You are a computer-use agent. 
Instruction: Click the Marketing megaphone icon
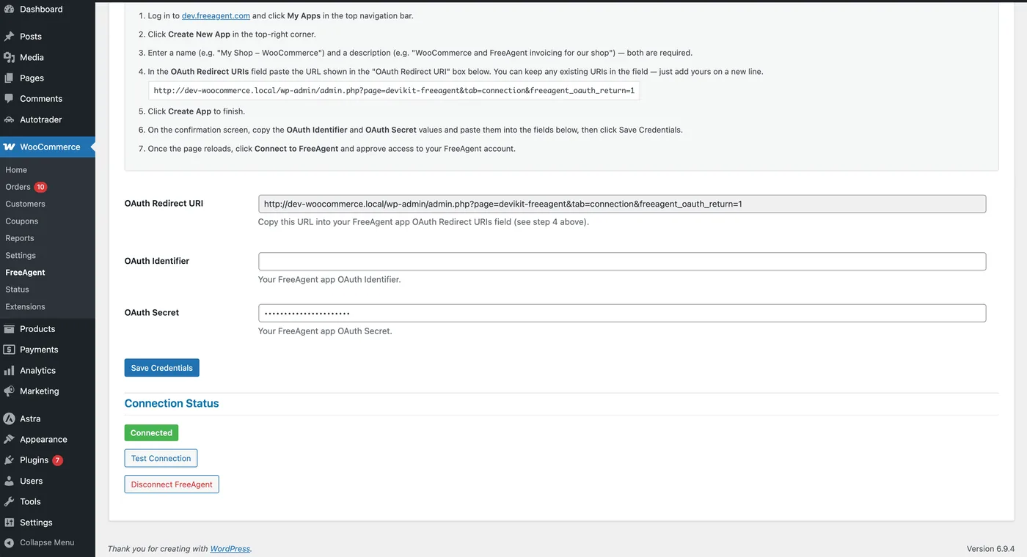tap(9, 391)
